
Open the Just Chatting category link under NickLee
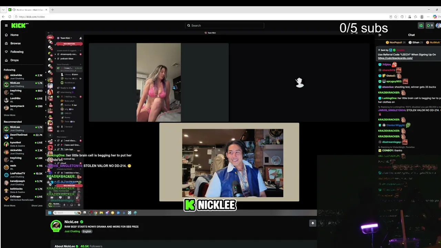pyautogui.click(x=72, y=231)
